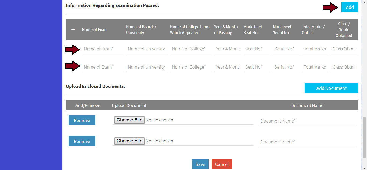The image size is (367, 170).
Task: Click the minus icon in exam table header
Action: (73, 29)
